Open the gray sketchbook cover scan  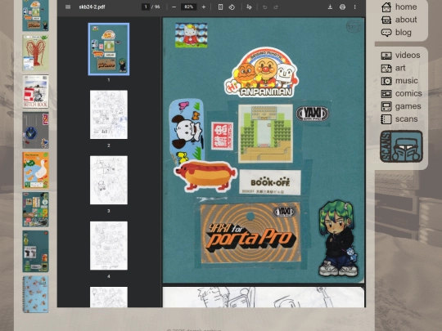35,130
